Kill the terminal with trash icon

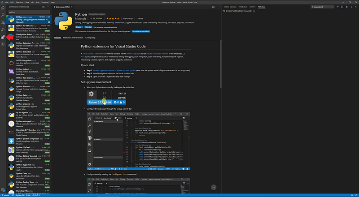pos(346,7)
